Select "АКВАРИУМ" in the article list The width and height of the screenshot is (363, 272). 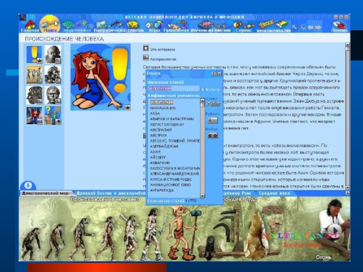coord(160,163)
